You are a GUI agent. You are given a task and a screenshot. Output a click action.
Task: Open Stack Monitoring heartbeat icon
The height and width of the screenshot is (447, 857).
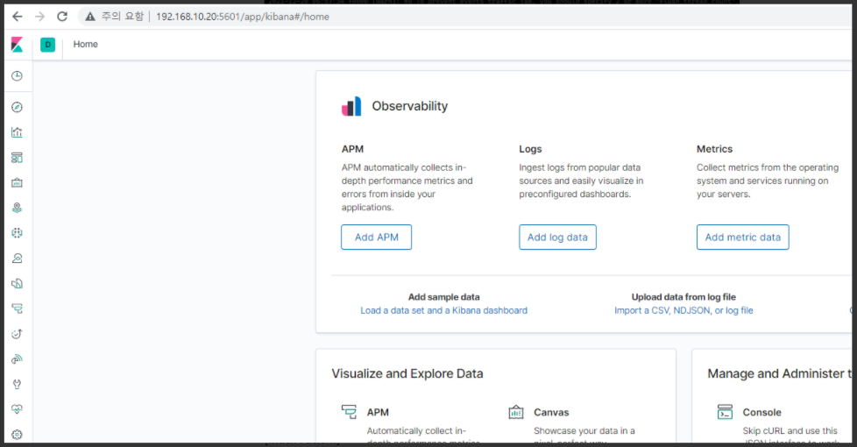[17, 409]
